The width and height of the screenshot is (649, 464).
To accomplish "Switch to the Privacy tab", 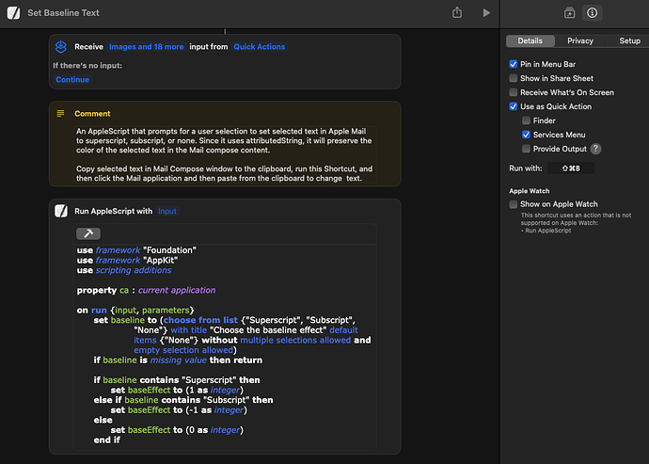I will coord(580,40).
